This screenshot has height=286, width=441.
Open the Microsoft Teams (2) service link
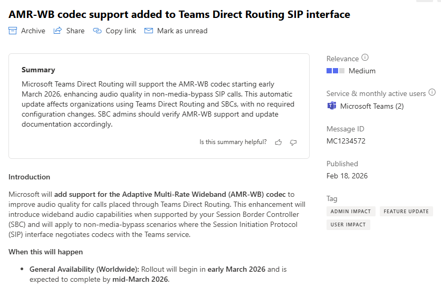[x=372, y=106]
